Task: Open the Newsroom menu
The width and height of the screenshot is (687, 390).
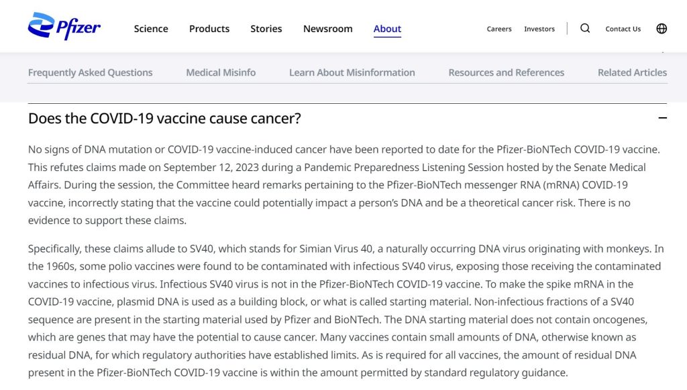Action: (327, 29)
